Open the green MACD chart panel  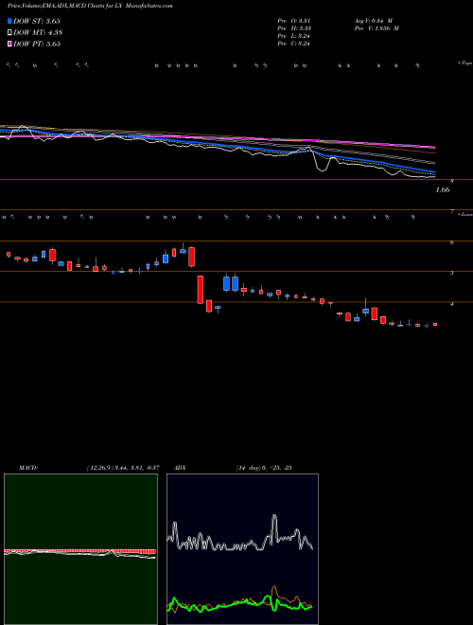tap(80, 549)
